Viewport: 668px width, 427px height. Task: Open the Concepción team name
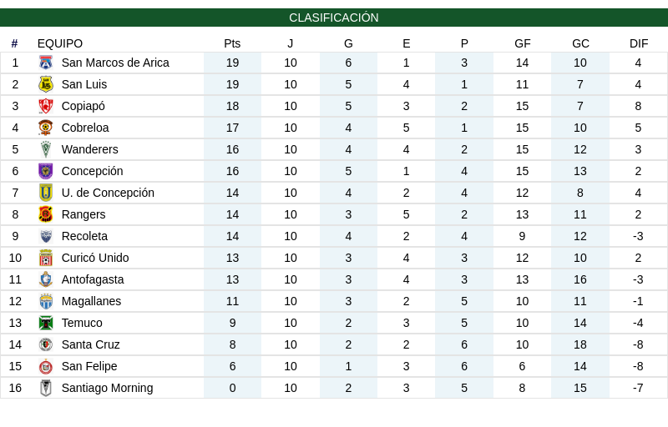tap(93, 171)
